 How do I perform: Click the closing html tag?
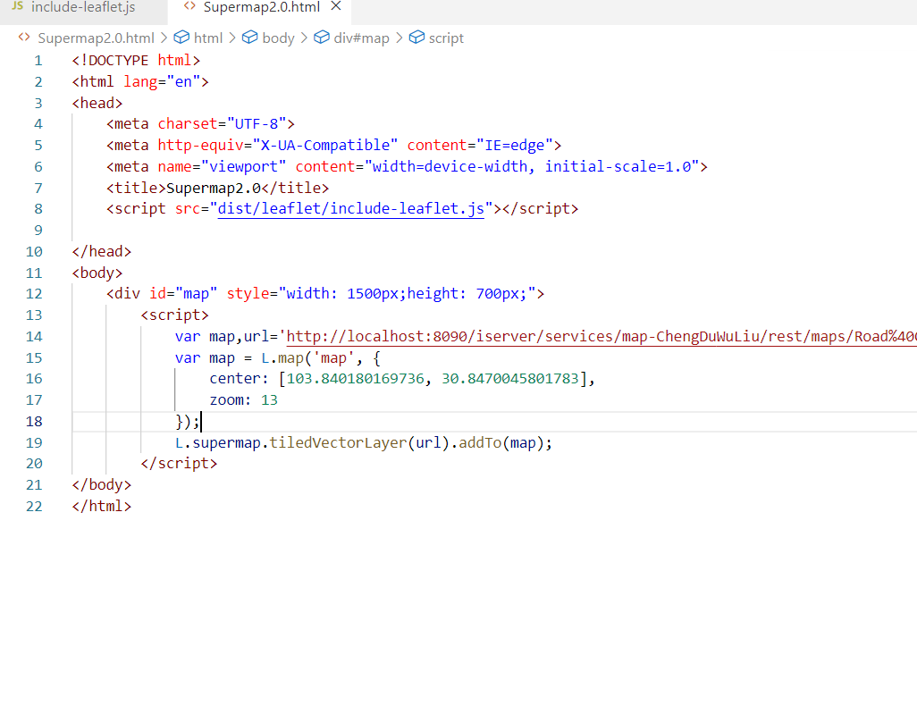tap(102, 507)
